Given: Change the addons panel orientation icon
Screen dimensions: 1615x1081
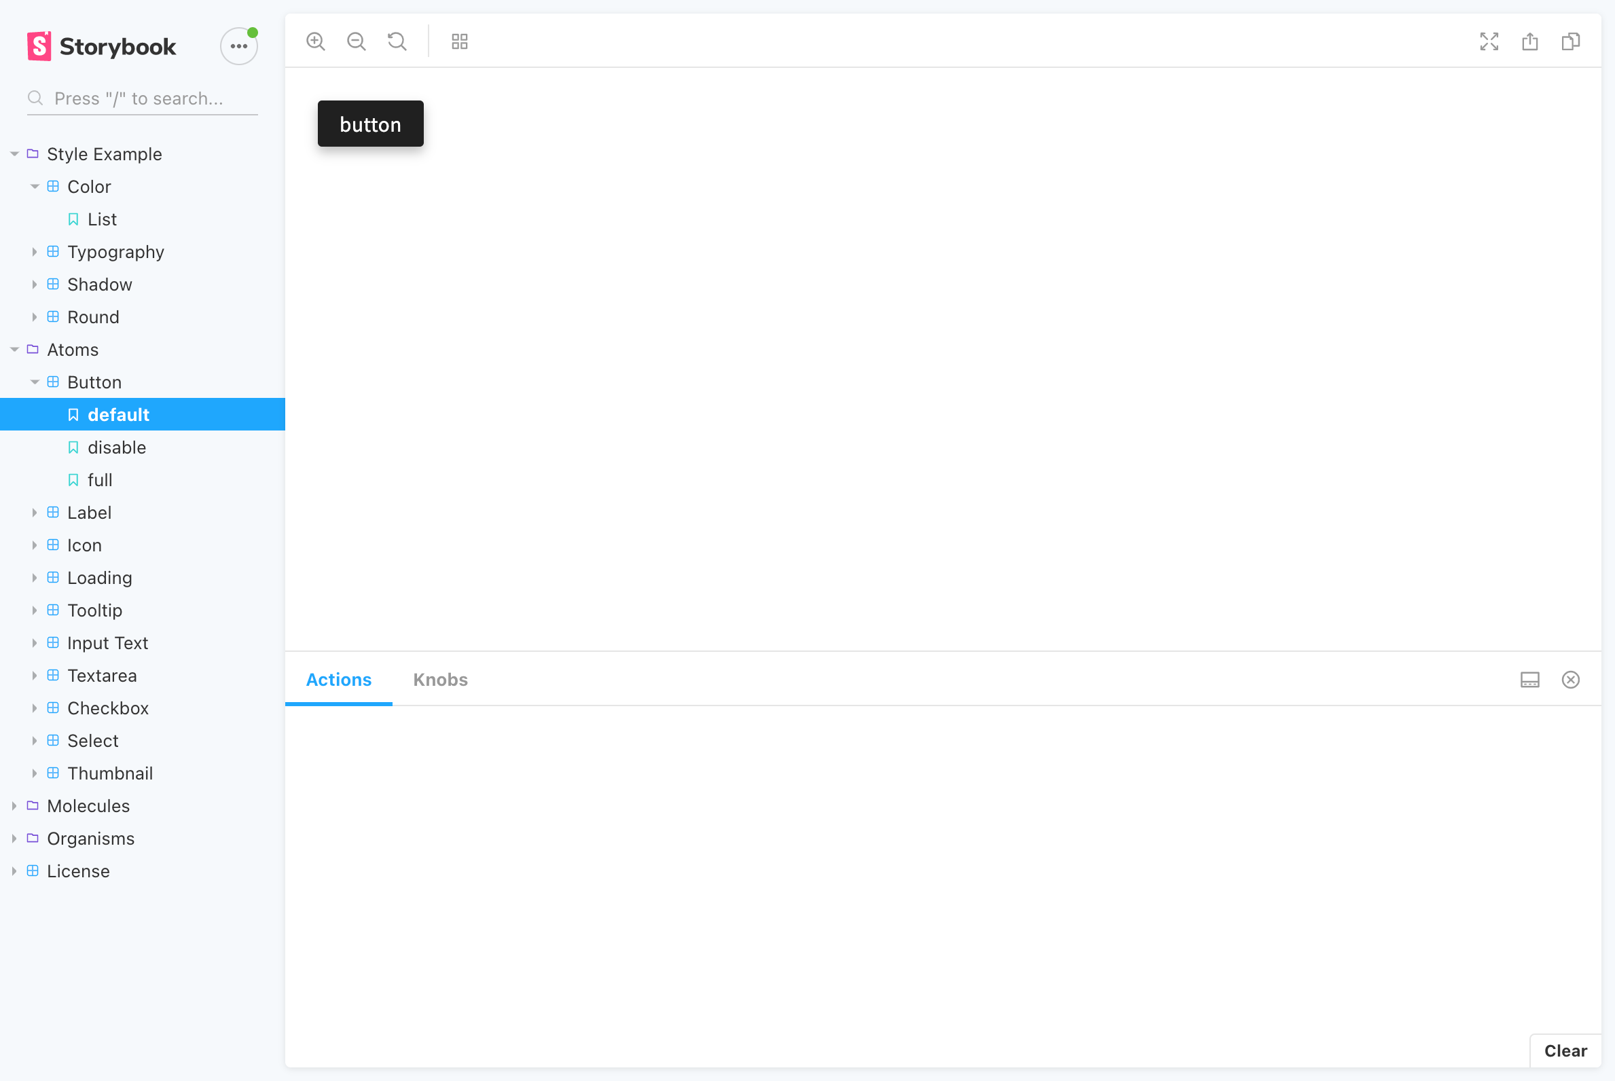Looking at the screenshot, I should [x=1529, y=680].
